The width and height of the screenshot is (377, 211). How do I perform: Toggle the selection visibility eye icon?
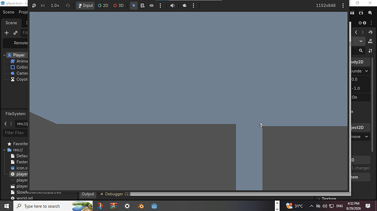(x=151, y=5)
